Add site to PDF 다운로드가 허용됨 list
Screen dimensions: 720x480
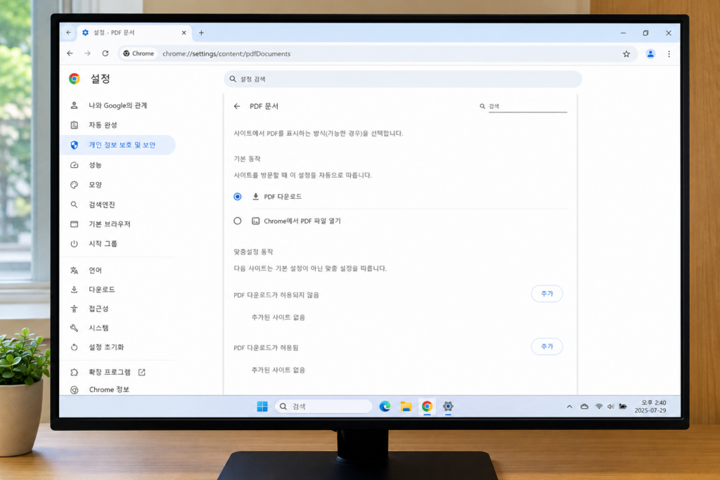point(546,346)
